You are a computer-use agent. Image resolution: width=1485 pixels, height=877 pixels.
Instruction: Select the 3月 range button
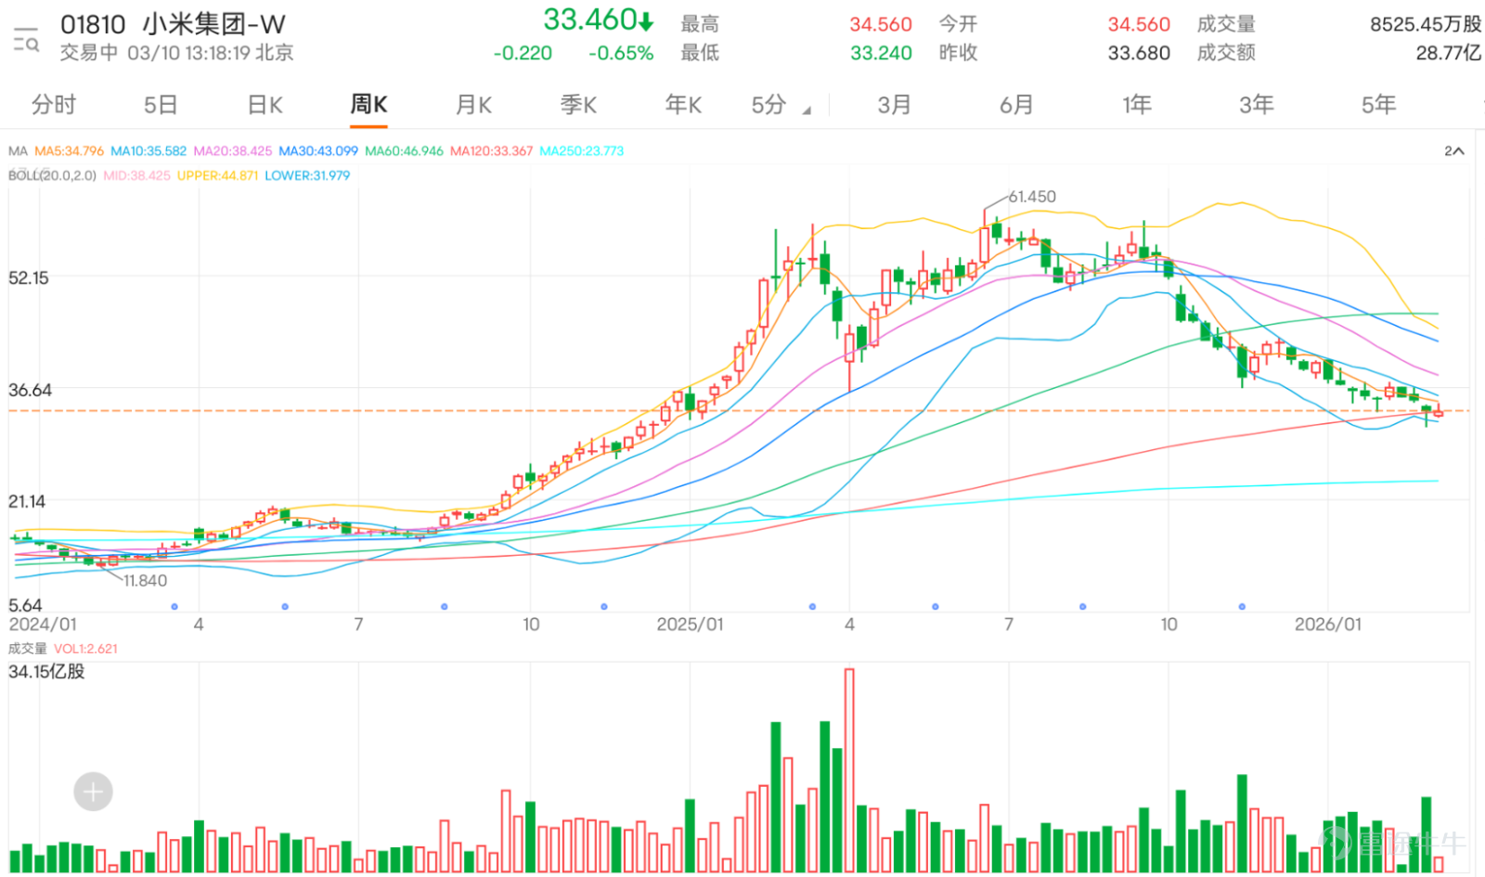[894, 105]
